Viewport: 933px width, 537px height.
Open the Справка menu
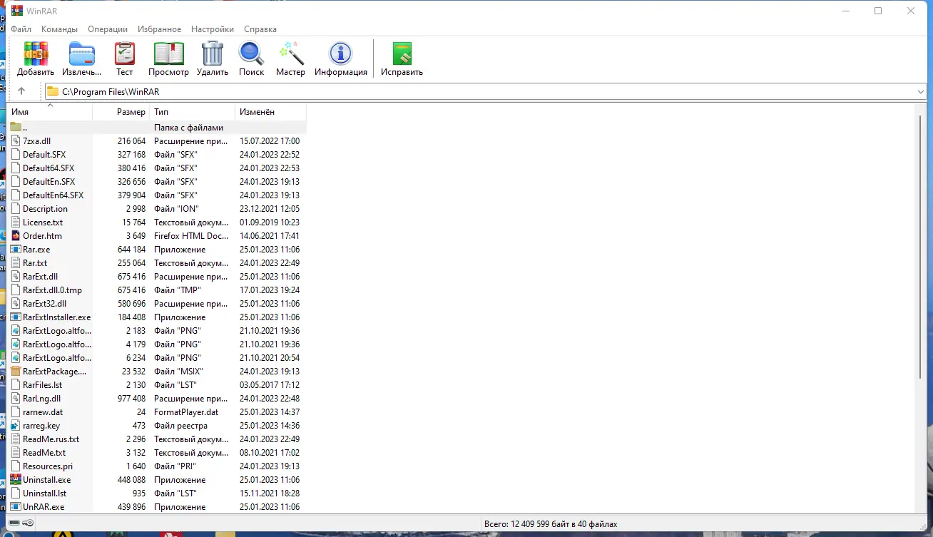260,29
